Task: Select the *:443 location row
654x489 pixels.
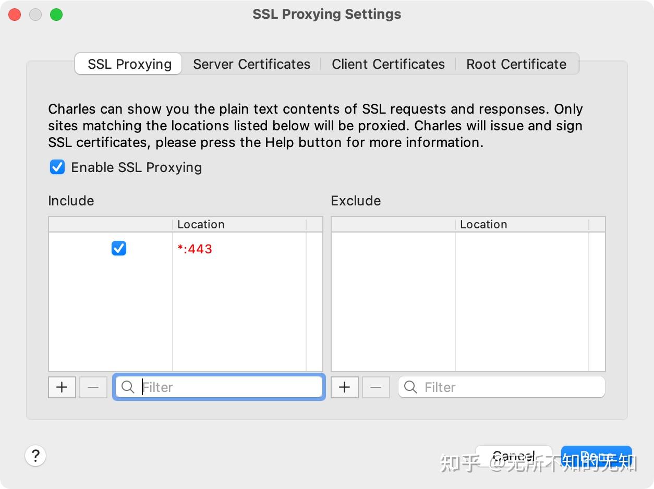Action: tap(185, 249)
